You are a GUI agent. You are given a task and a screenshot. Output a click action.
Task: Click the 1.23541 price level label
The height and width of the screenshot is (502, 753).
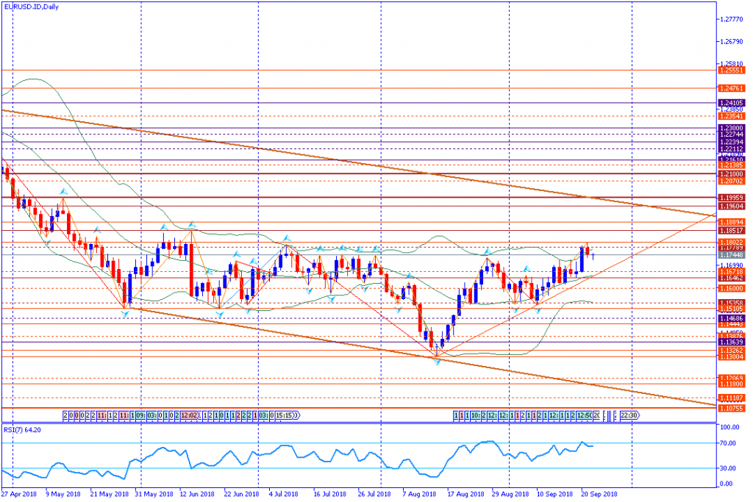click(732, 116)
